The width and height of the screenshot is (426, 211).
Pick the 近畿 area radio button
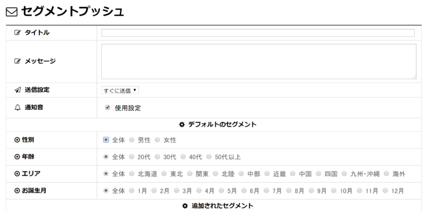(x=267, y=173)
